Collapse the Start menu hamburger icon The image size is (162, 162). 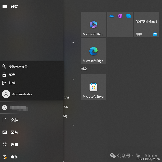click(x=5, y=7)
